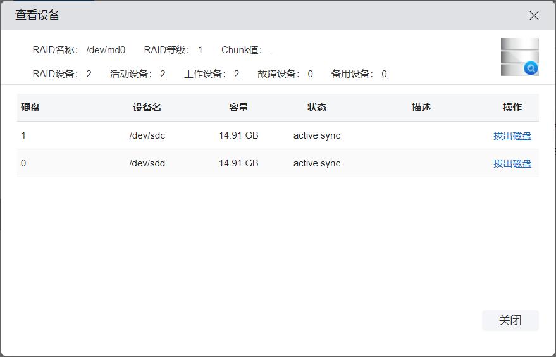Click the 14.91 GB capacity of /dev/sdc
Screen dimensions: 556x357
point(238,135)
